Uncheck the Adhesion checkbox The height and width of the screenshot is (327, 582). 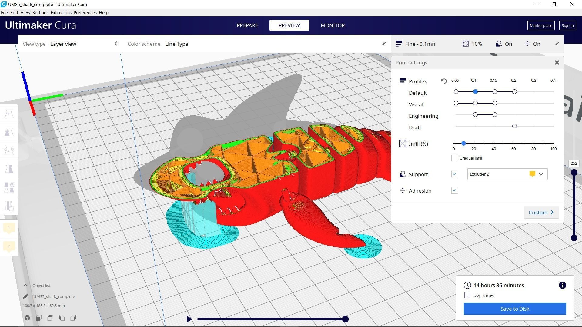pyautogui.click(x=454, y=190)
